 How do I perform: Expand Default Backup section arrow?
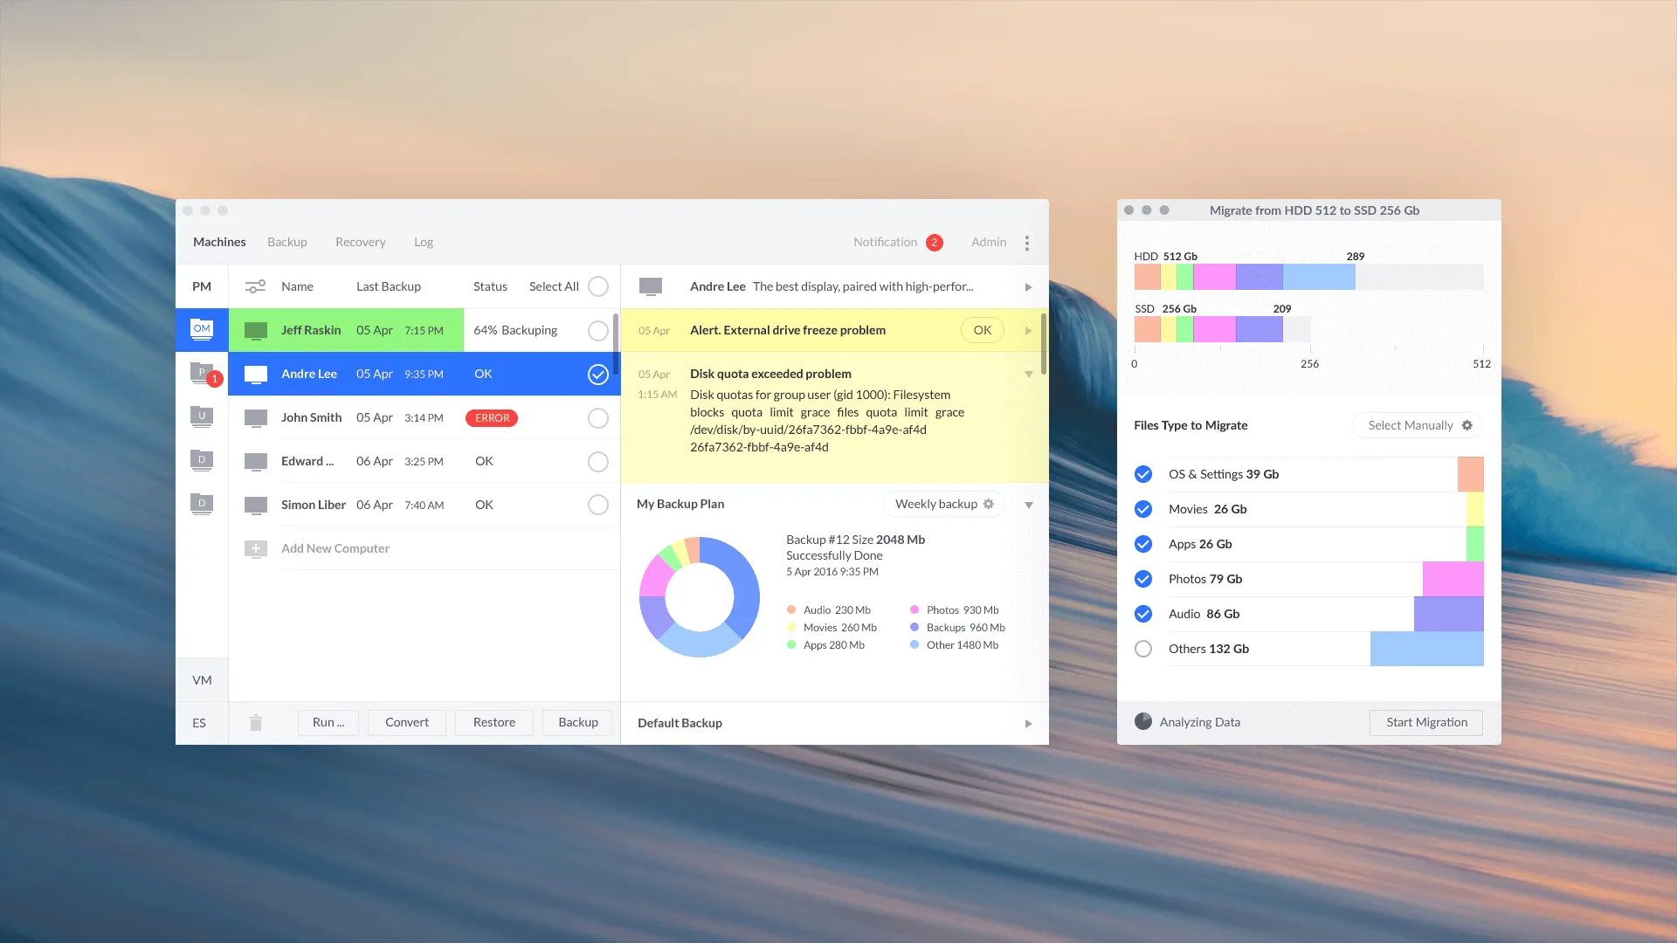tap(1028, 724)
